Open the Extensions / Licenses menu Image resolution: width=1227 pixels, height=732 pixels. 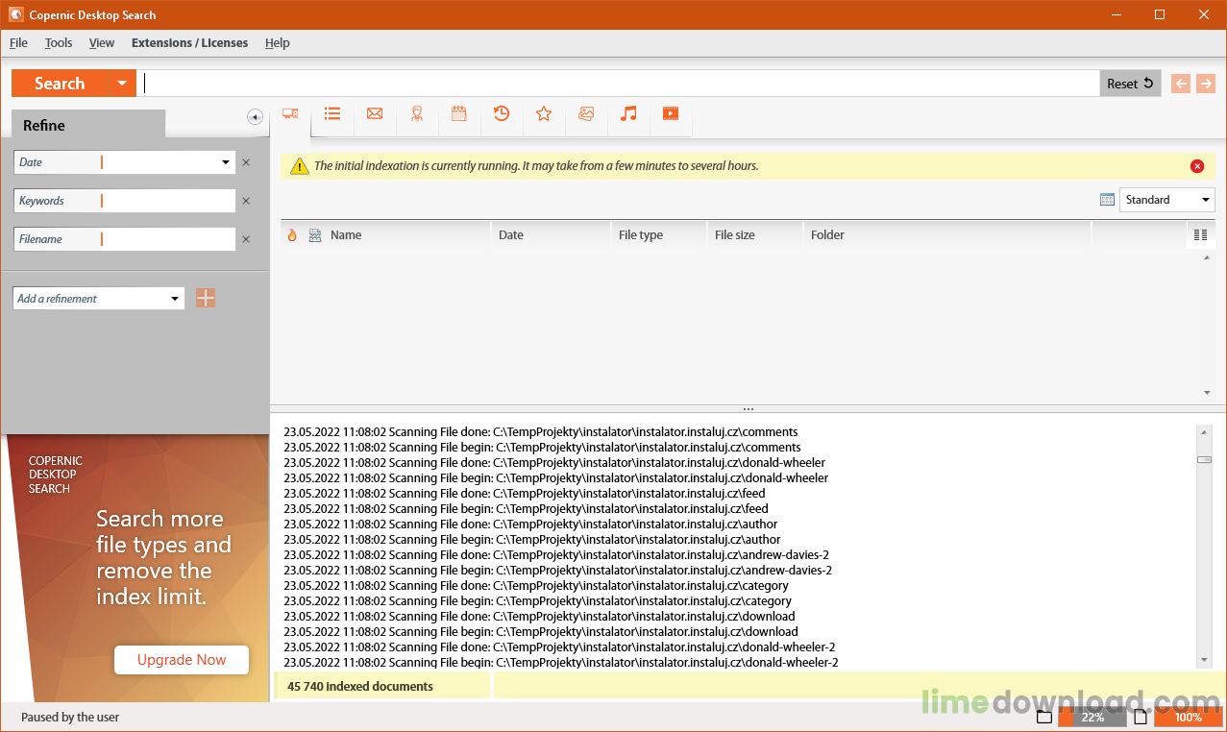tap(189, 42)
